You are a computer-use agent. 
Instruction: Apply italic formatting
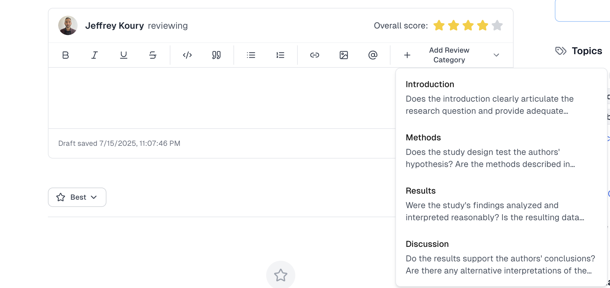pyautogui.click(x=95, y=55)
